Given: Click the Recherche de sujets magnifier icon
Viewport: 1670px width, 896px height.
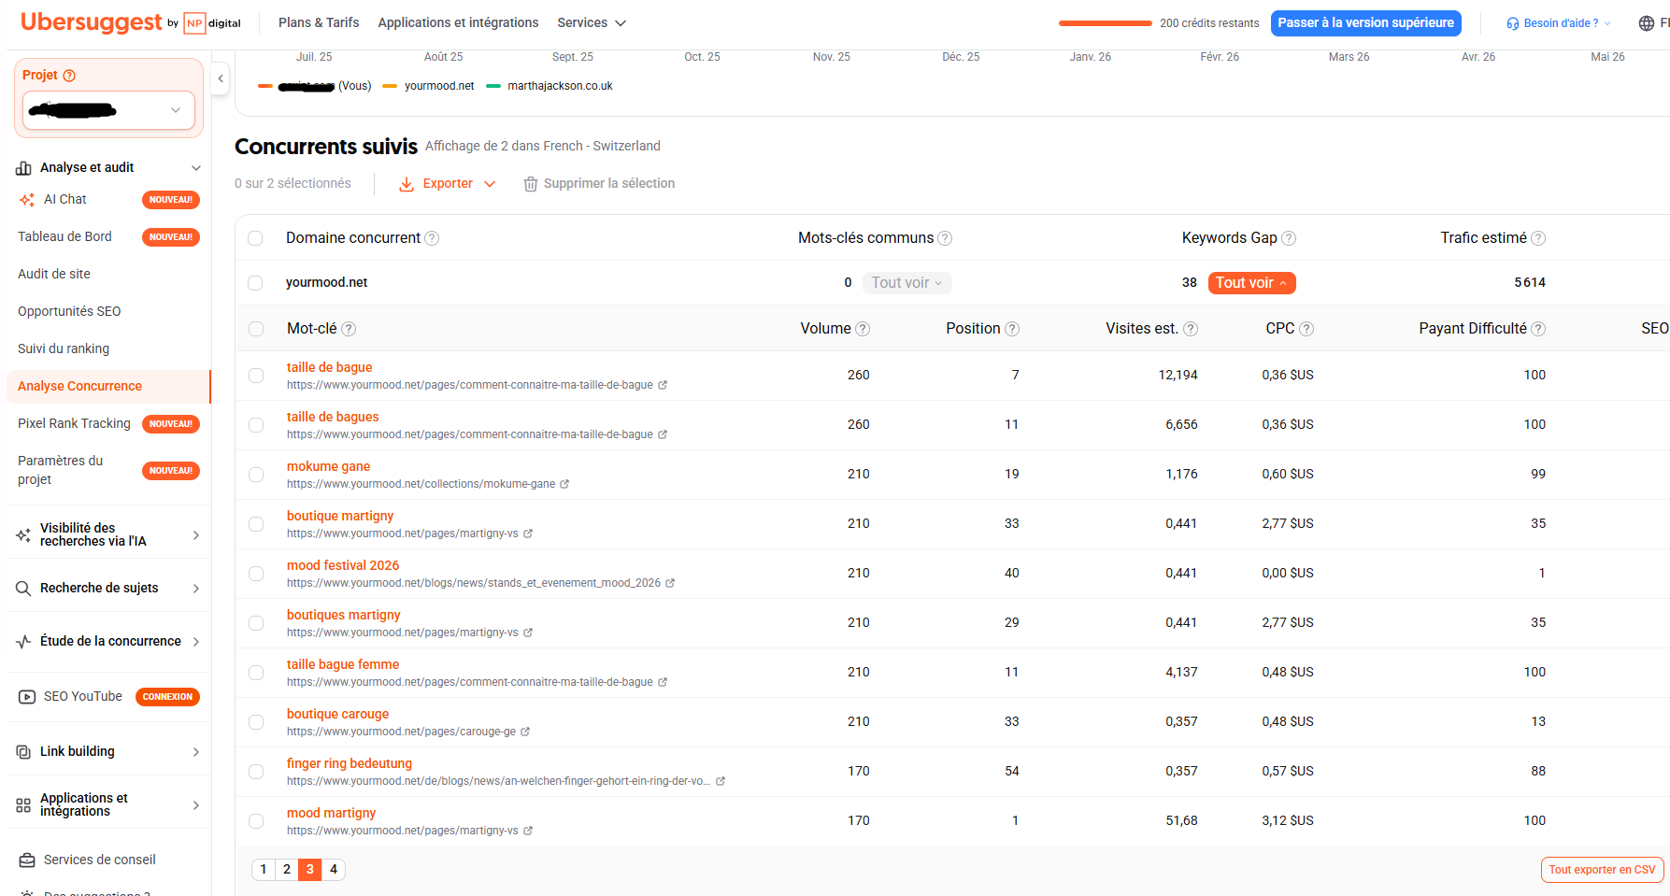Looking at the screenshot, I should (23, 589).
